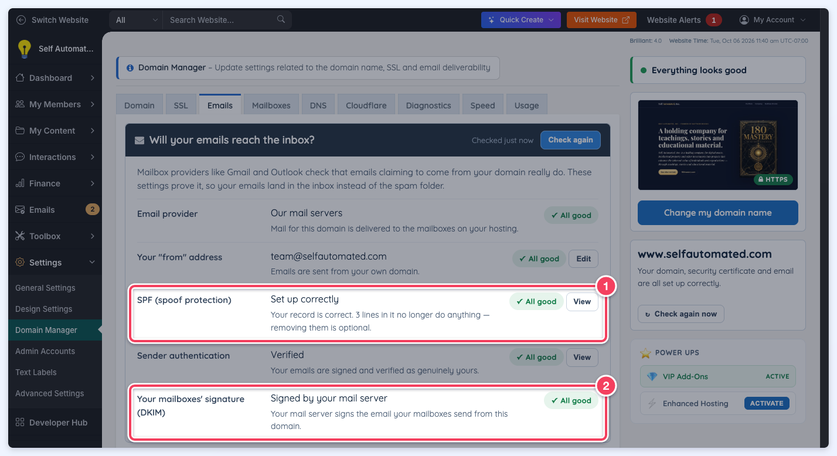Click View in the SPF row
This screenshot has width=837, height=456.
click(x=582, y=302)
